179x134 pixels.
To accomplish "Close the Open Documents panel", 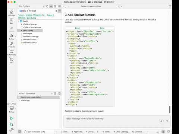I will (x=60, y=93).
